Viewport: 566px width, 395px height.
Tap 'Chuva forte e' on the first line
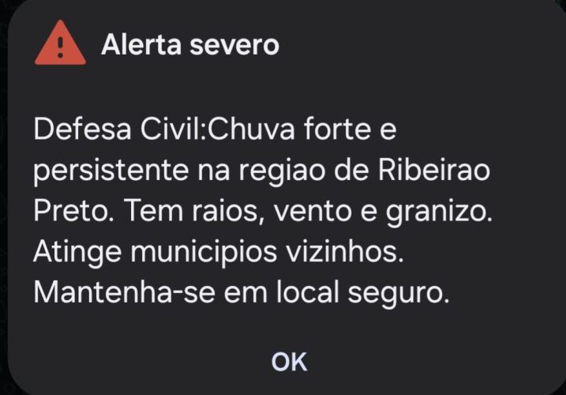[302, 129]
